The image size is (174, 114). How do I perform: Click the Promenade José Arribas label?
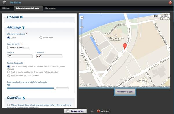pyautogui.click(x=115, y=29)
